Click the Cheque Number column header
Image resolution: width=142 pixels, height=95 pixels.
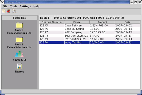[52, 22]
